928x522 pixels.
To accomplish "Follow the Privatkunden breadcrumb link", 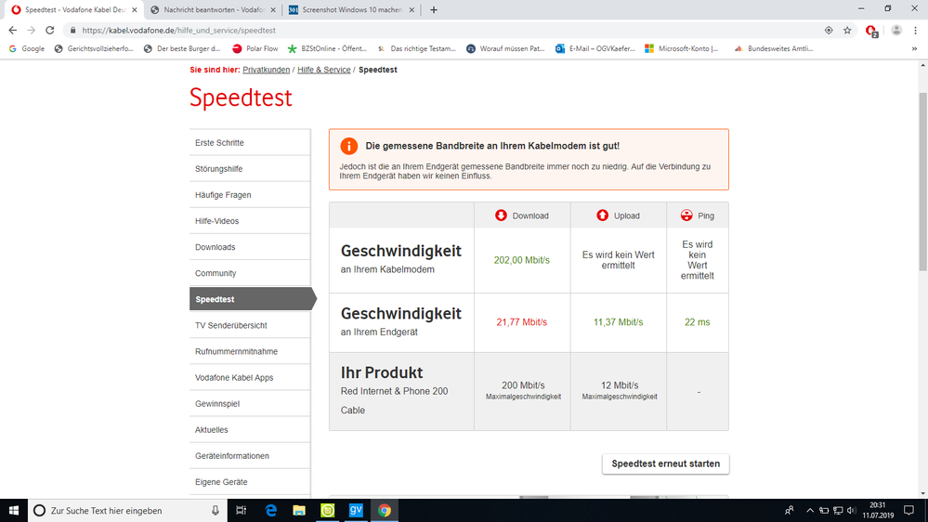I will click(267, 70).
